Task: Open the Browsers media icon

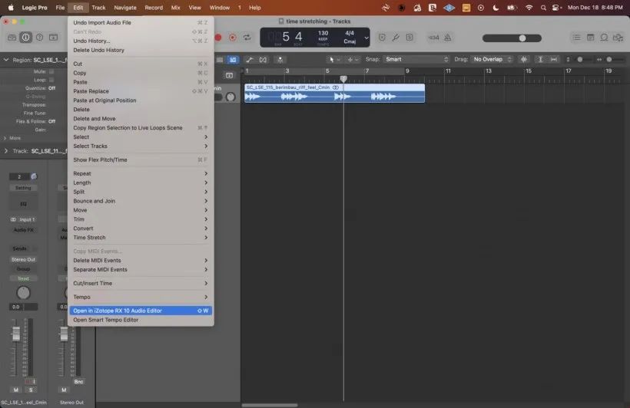Action: point(618,38)
